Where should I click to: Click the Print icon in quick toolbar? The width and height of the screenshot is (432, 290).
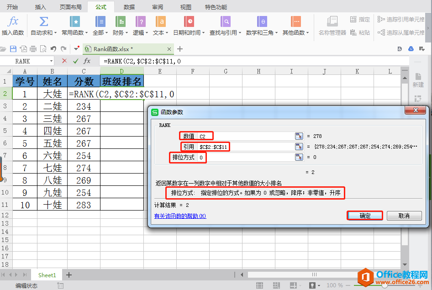pyautogui.click(x=33, y=49)
